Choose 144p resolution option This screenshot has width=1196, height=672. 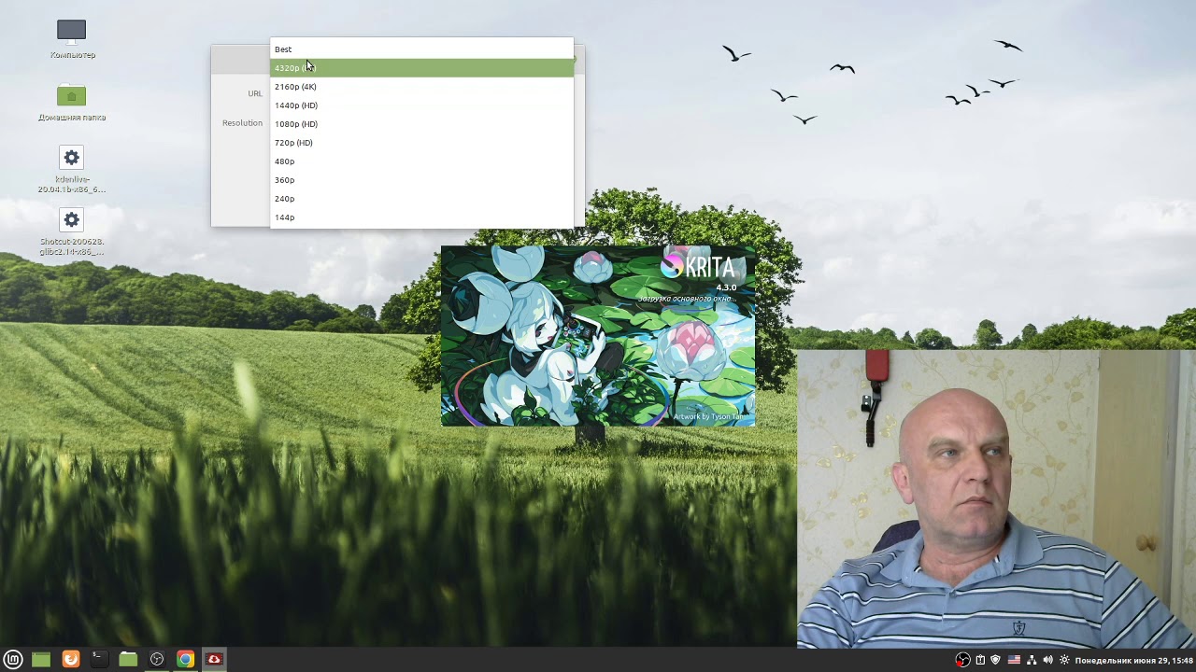[x=421, y=217]
